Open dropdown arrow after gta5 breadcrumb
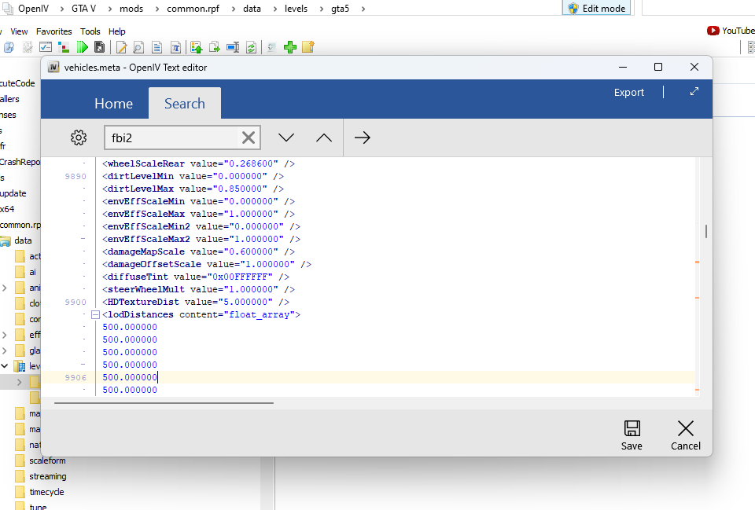 tap(363, 9)
